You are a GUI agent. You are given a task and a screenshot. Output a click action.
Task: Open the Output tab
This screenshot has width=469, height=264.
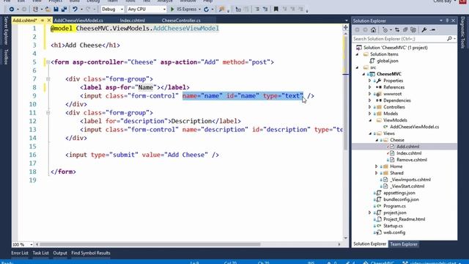click(60, 253)
